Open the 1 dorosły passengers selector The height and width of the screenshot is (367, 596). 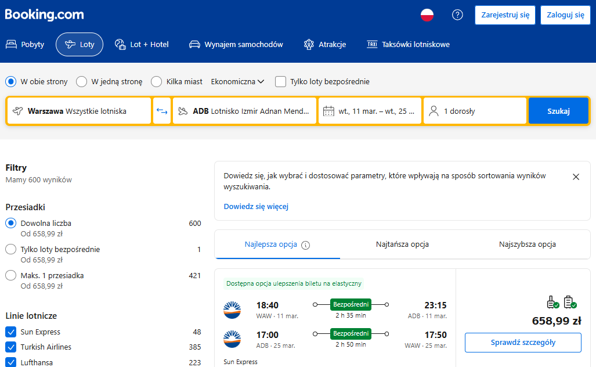pyautogui.click(x=475, y=111)
